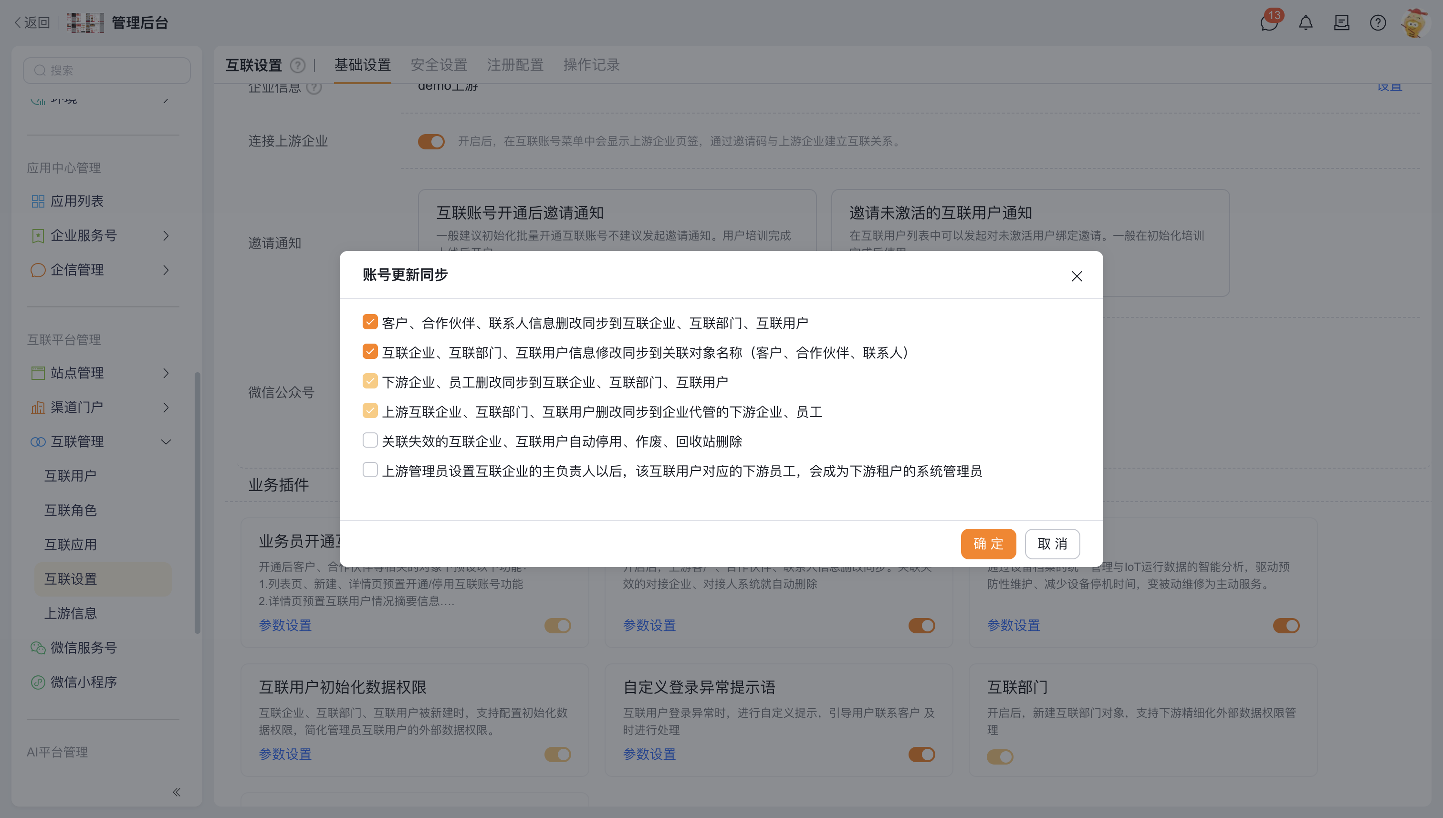Image resolution: width=1443 pixels, height=818 pixels.
Task: Expand 站点管理 submenu arrow
Action: (x=166, y=373)
